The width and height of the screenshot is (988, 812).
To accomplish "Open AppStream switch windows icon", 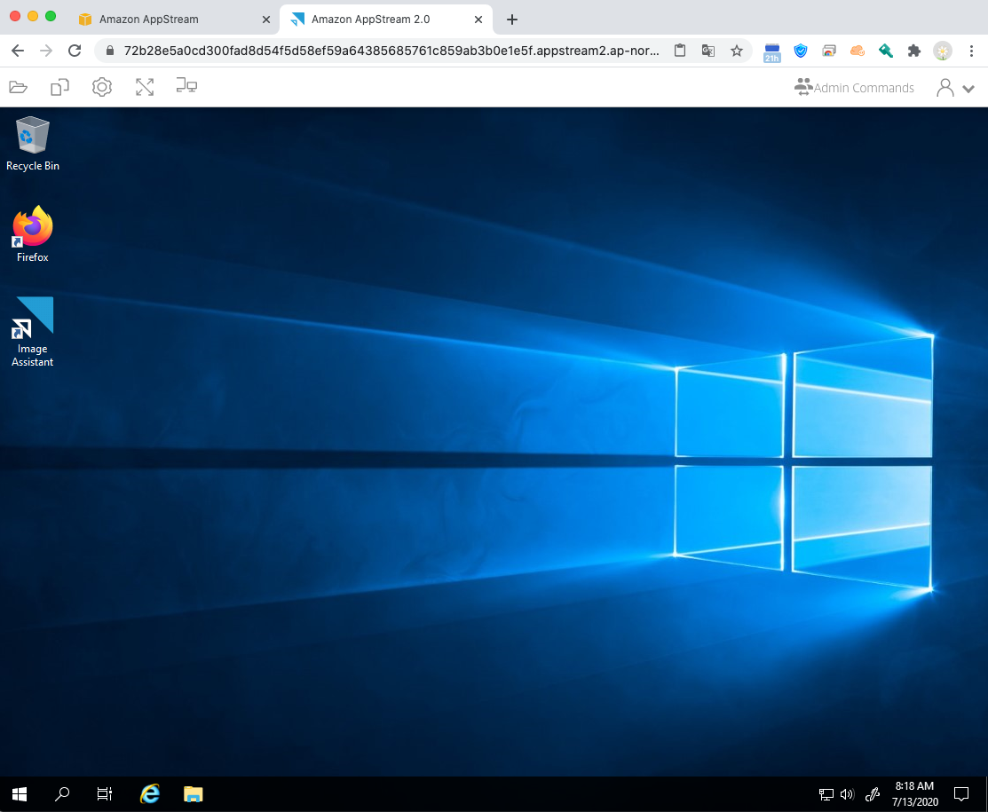I will coord(59,87).
